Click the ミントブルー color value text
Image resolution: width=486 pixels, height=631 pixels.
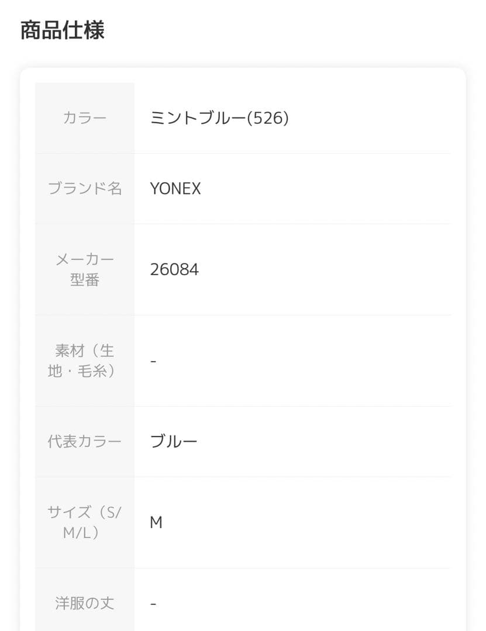198,118
